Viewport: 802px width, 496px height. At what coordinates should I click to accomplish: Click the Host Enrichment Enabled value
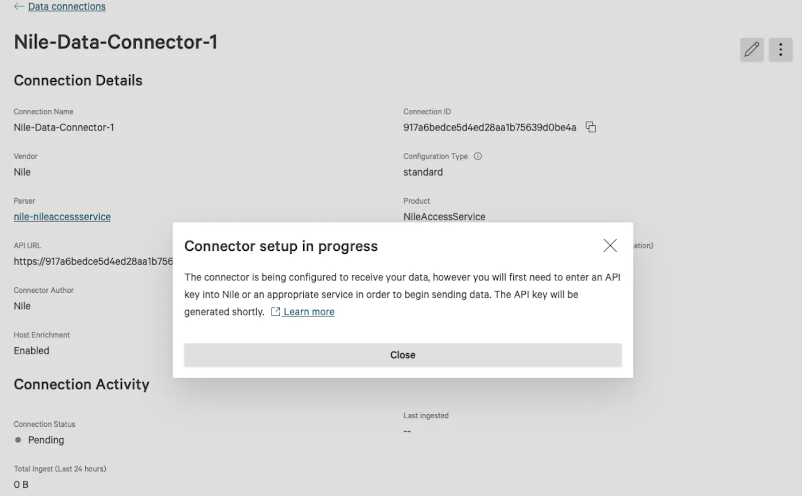point(32,351)
